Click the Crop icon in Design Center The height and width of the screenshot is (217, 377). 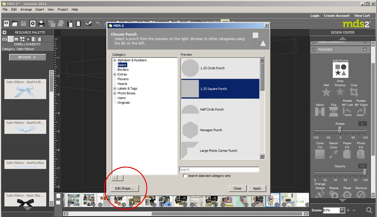354,92
